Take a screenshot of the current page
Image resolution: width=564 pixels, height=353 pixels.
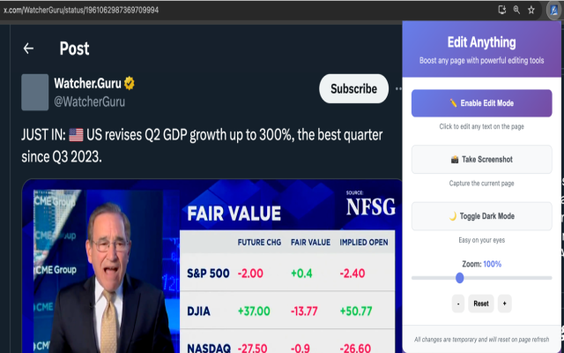[x=481, y=160]
